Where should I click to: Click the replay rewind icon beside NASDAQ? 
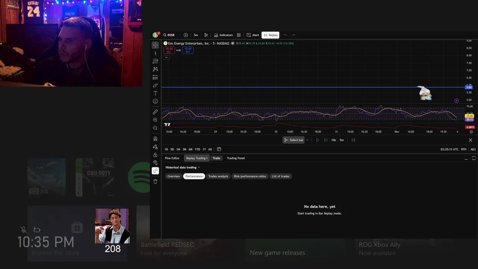pyautogui.click(x=233, y=43)
